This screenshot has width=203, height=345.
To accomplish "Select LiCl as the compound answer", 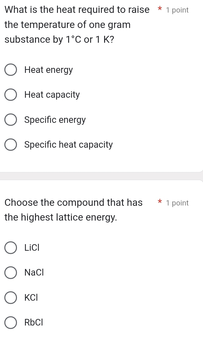I will [10, 248].
